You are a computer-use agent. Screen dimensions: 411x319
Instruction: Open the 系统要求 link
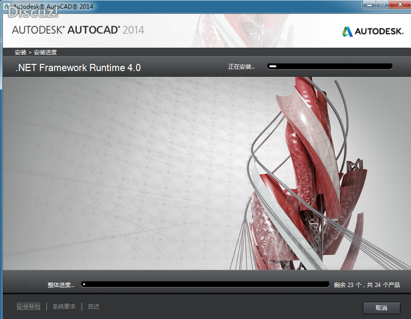coord(64,307)
